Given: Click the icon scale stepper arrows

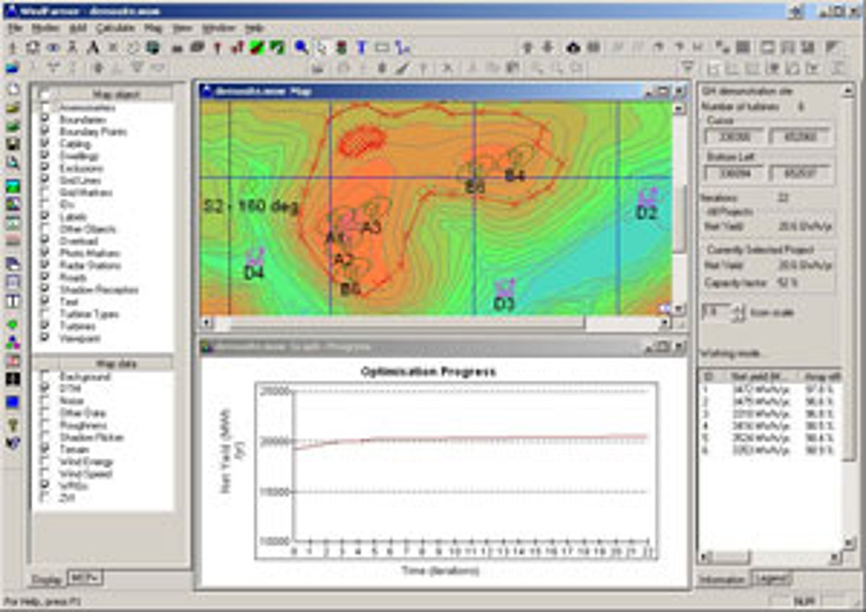Looking at the screenshot, I should tap(738, 314).
